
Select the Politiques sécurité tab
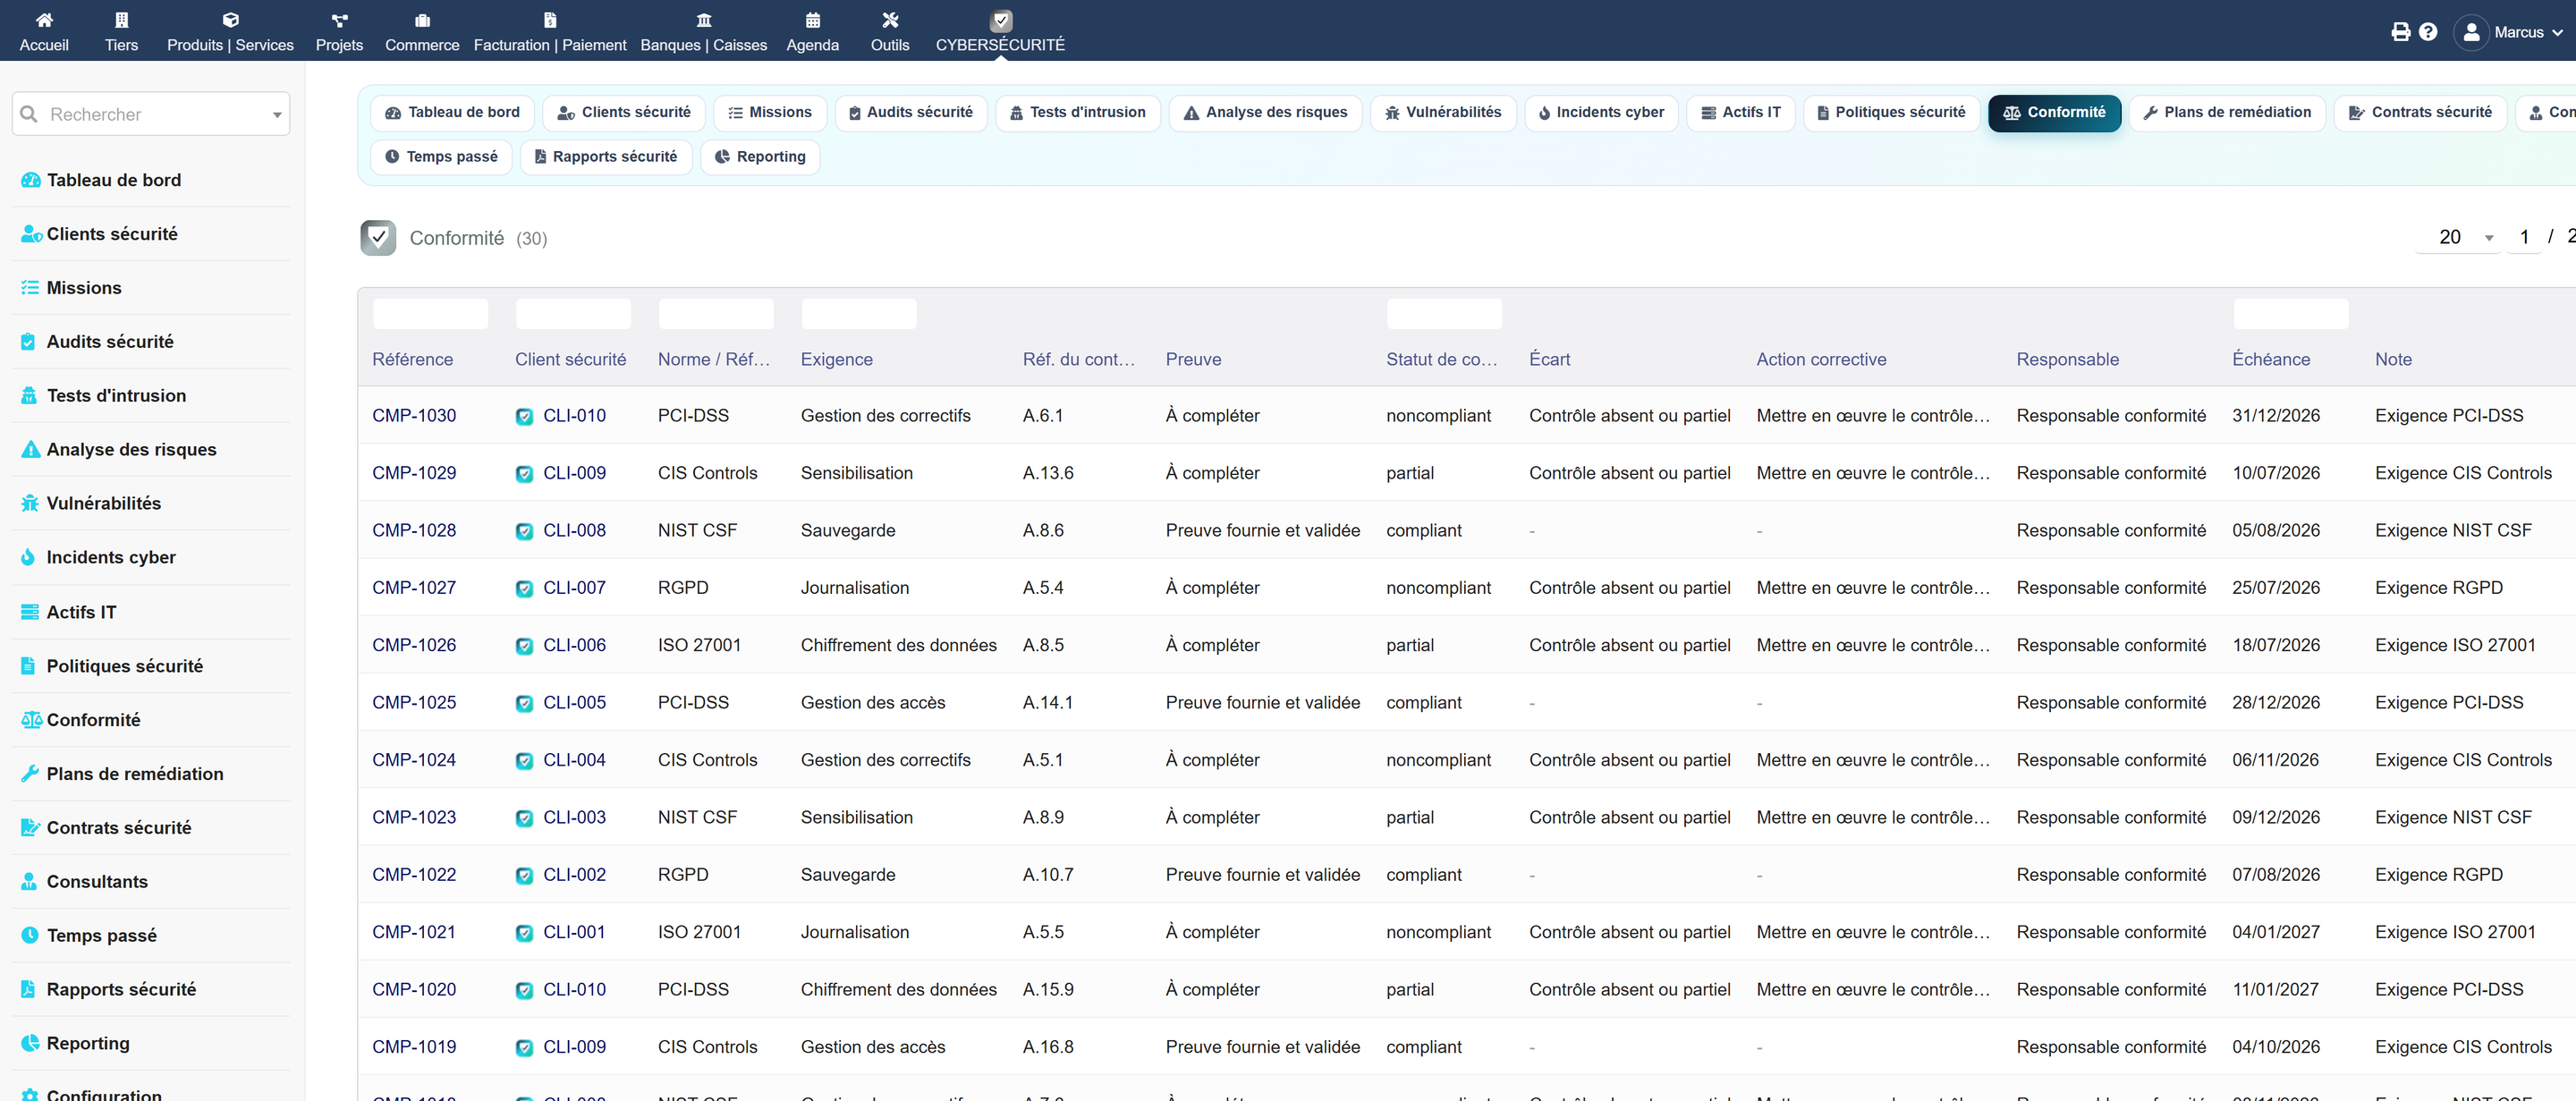(1891, 112)
